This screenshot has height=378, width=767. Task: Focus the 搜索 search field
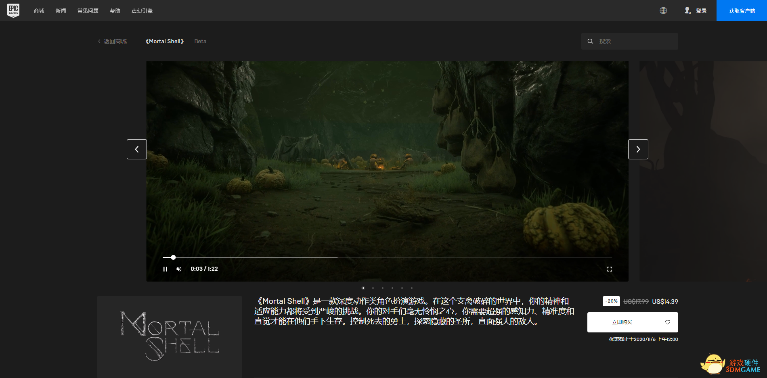630,41
